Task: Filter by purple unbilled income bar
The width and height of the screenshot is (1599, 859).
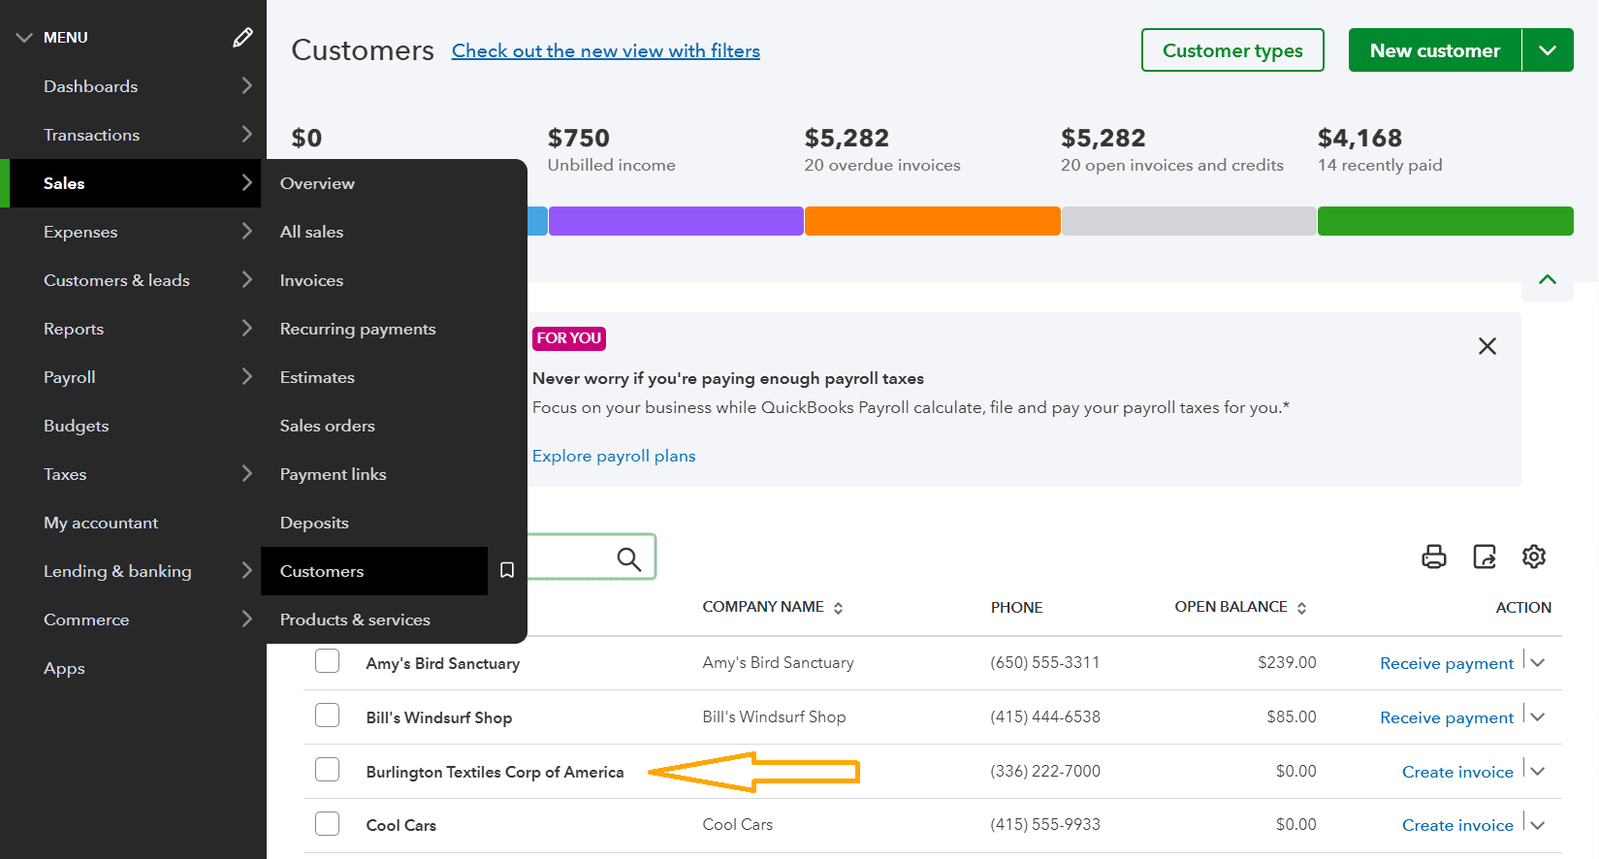Action: (676, 221)
